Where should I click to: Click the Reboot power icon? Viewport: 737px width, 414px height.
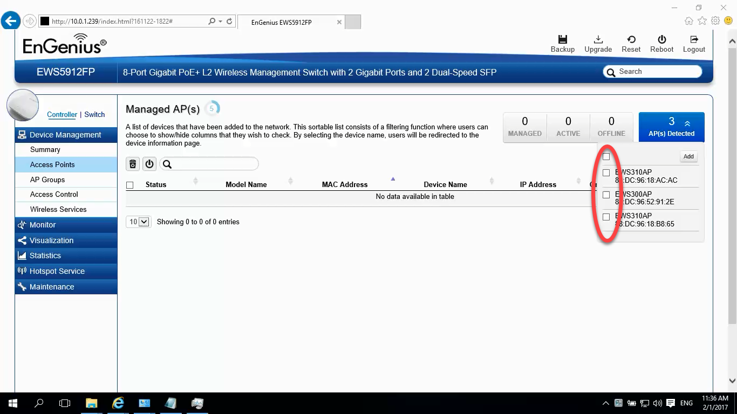(661, 39)
